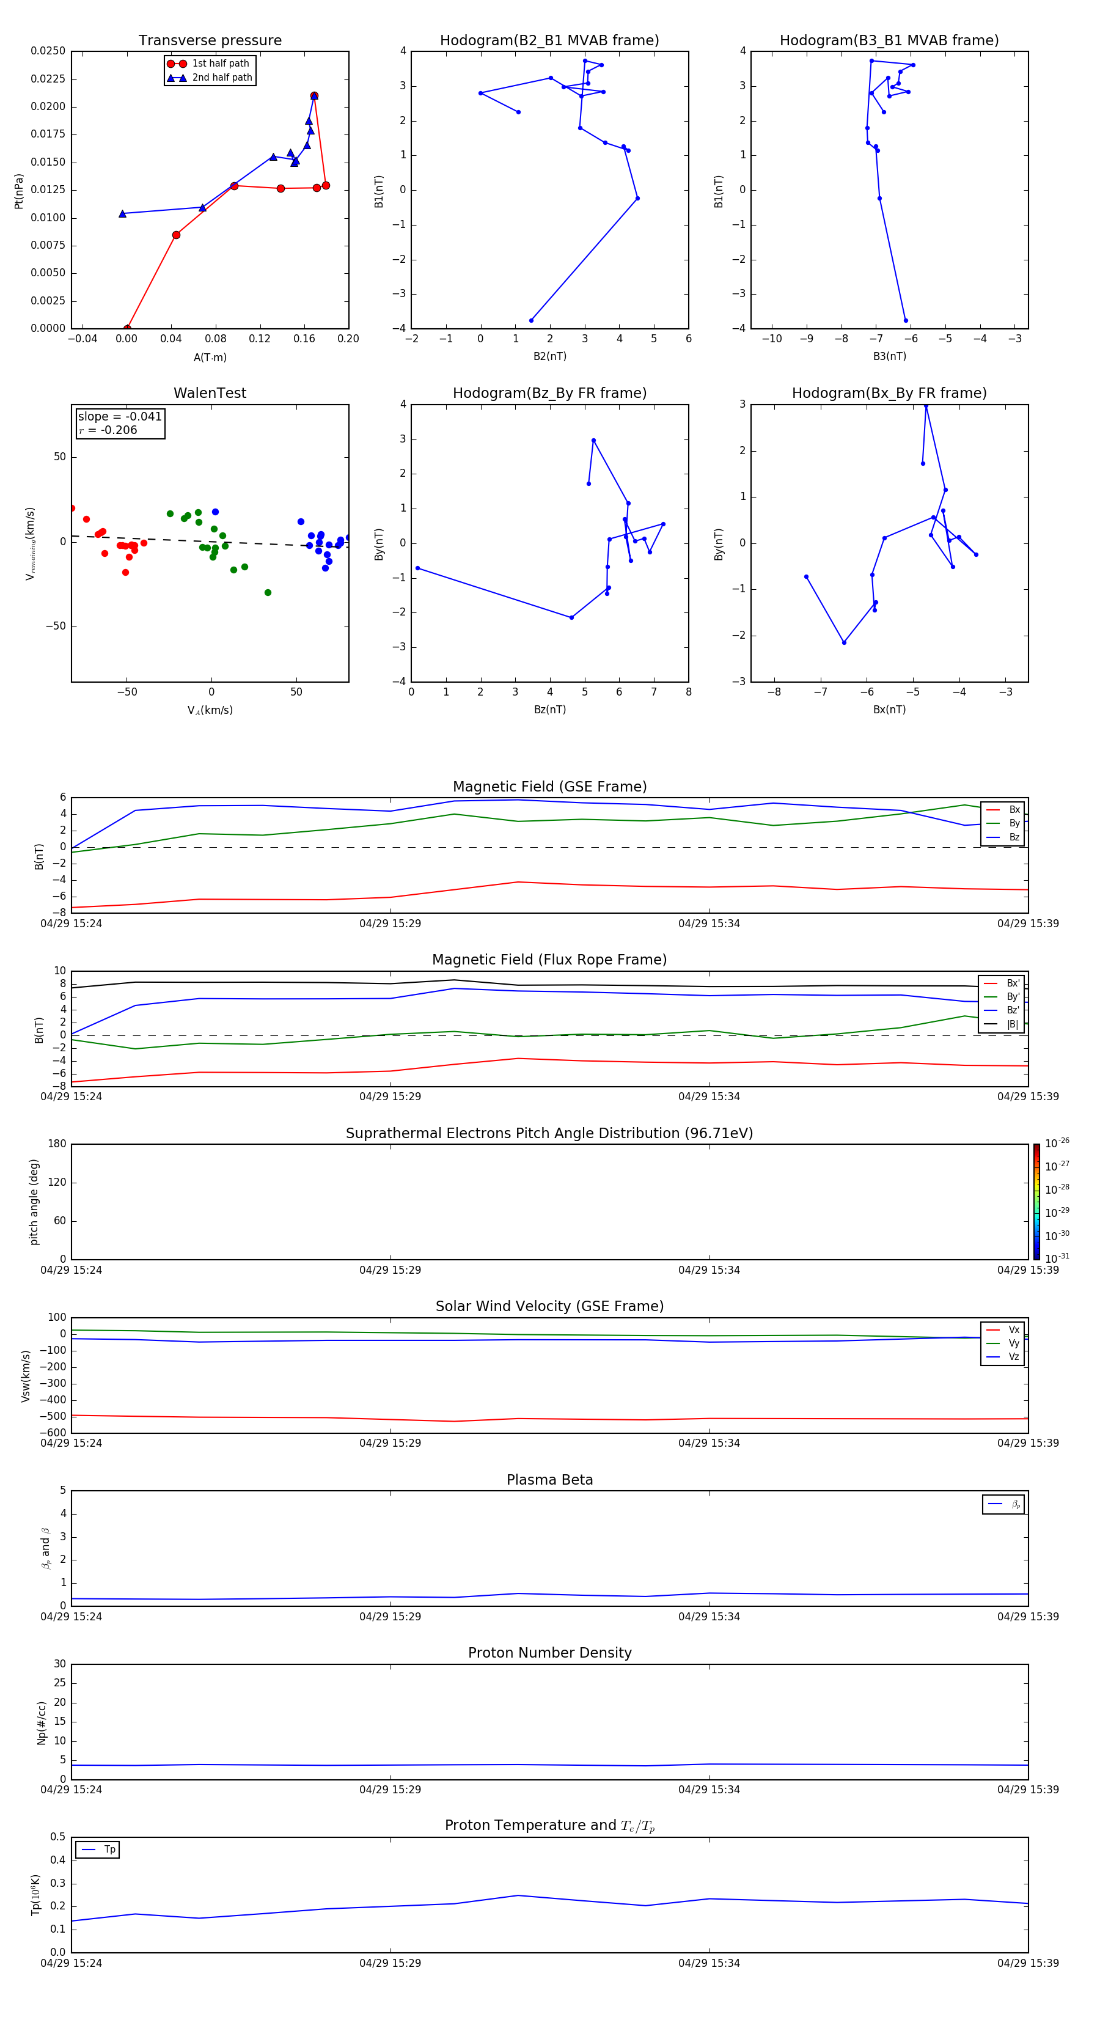Select the "|B|" legend entry in Flux Rope plot
Screen dimensions: 1100x2017
tap(1002, 1024)
